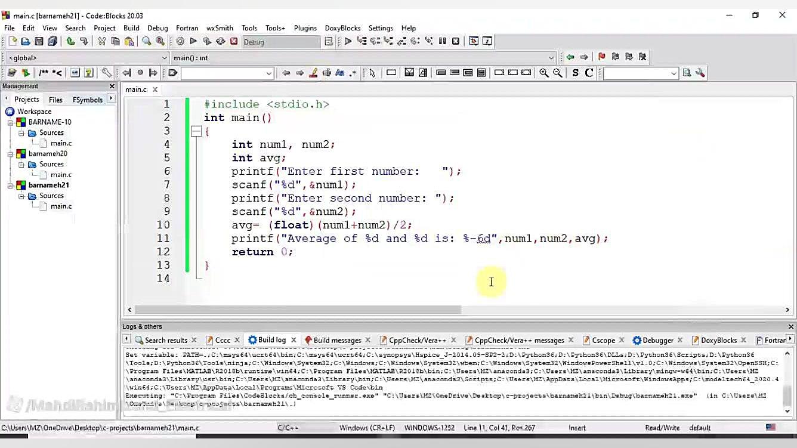The width and height of the screenshot is (797, 448).
Task: Toggle comments view with the C icon
Action: 589,73
